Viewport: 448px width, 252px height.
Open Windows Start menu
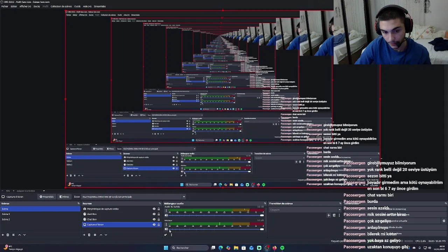[166, 248]
